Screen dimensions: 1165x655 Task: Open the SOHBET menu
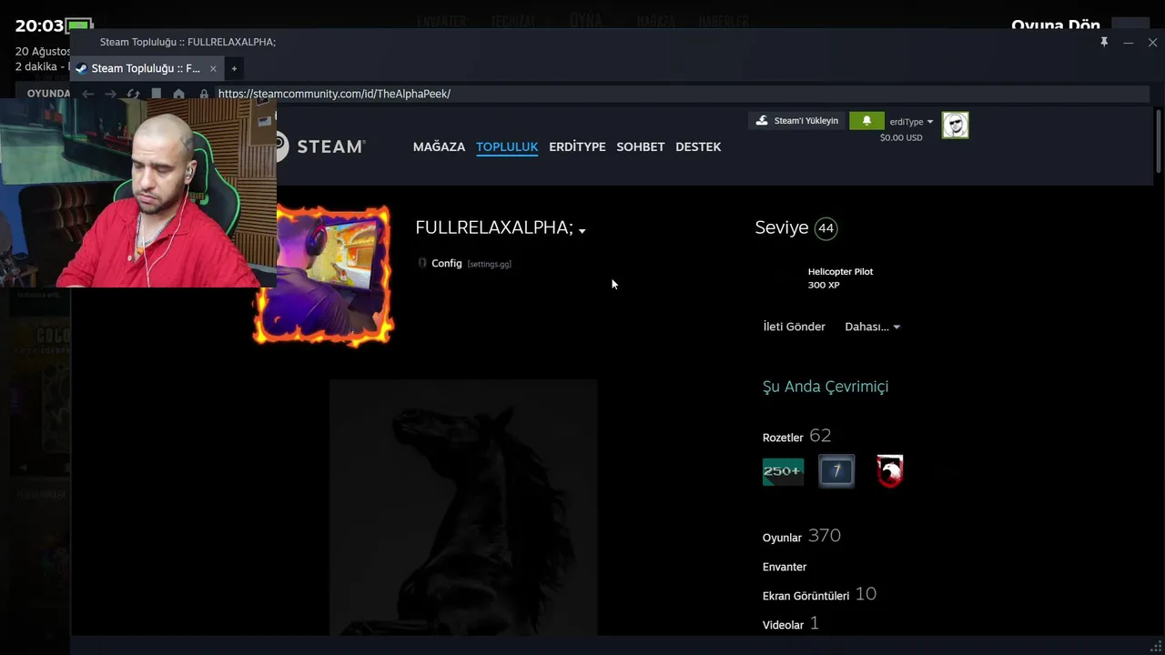[x=641, y=146]
